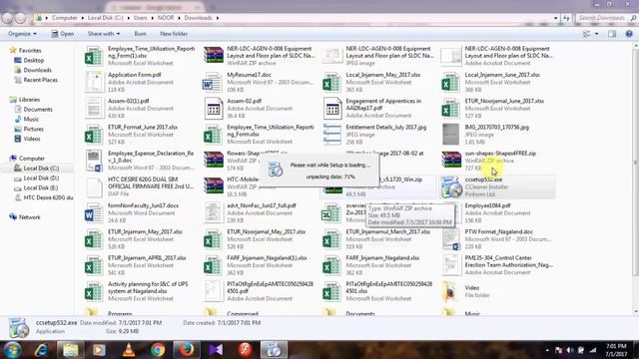
Task: Select Local Disk (C:) in sidebar
Action: 41,169
